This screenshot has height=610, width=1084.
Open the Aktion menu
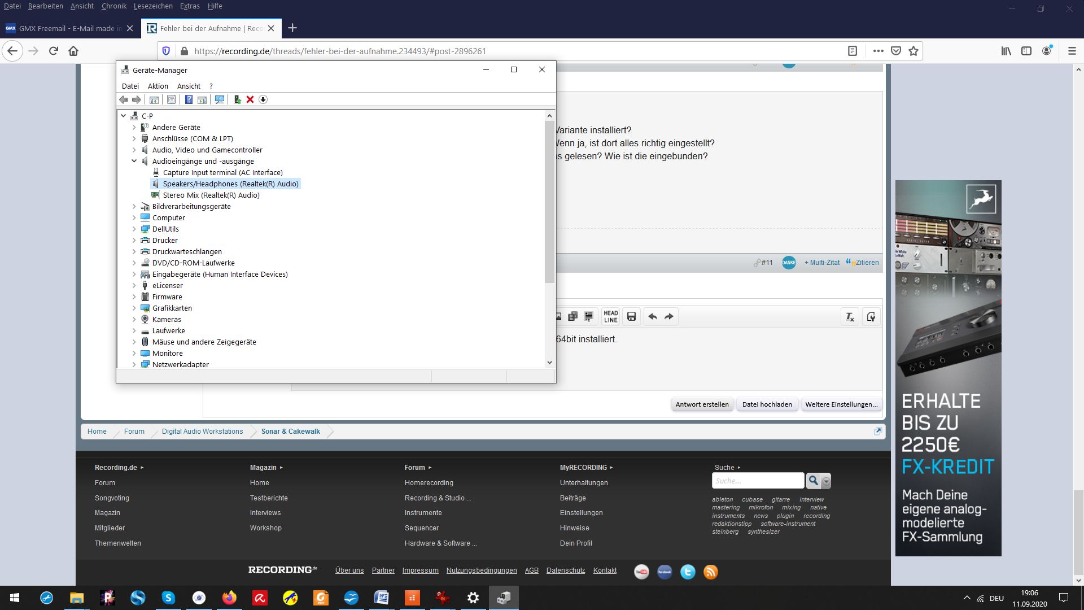[x=158, y=86]
